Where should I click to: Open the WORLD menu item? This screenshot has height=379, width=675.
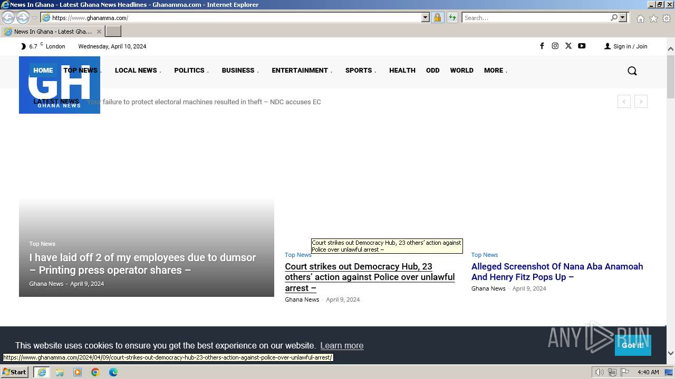point(461,70)
